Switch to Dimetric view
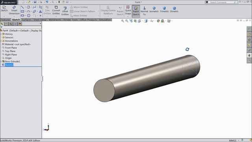 coord(174,9)
